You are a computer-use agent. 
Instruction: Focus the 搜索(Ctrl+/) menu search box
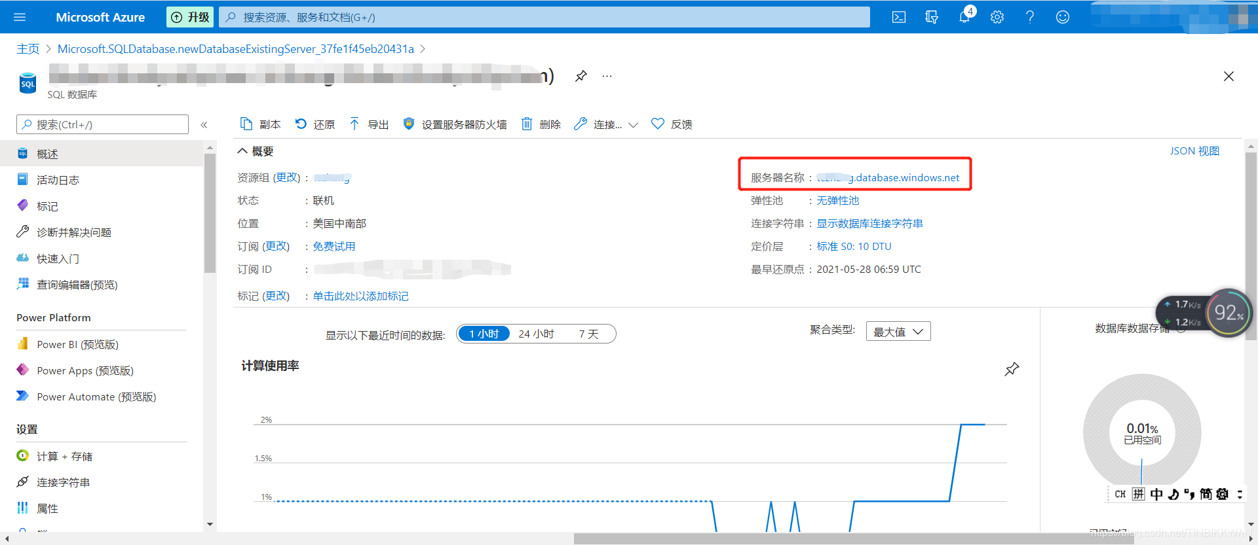(102, 124)
